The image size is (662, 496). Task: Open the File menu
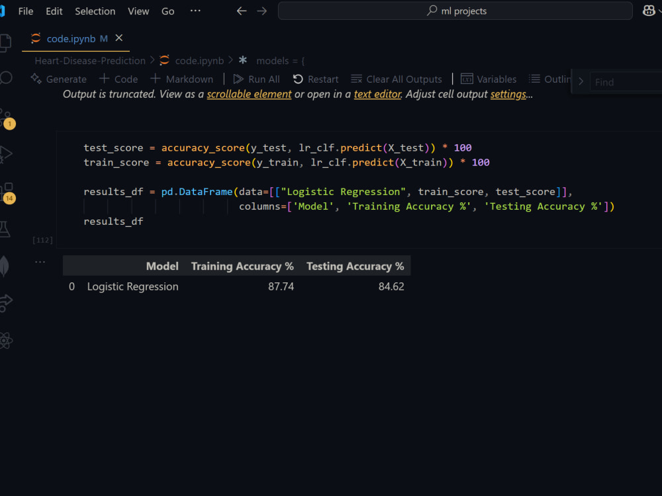click(26, 11)
